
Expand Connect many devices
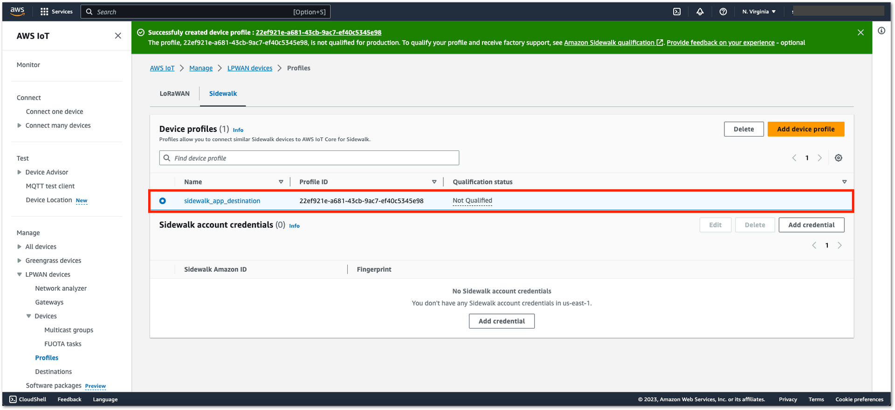tap(19, 125)
